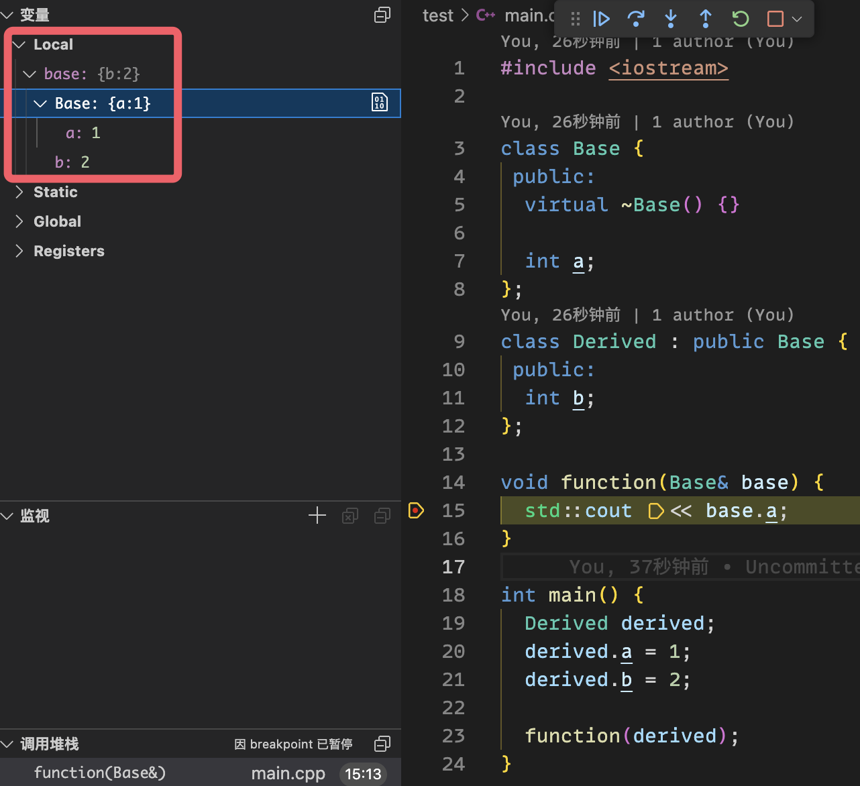Viewport: 860px width, 786px height.
Task: Collapse the 监视 section
Action: tap(7, 516)
